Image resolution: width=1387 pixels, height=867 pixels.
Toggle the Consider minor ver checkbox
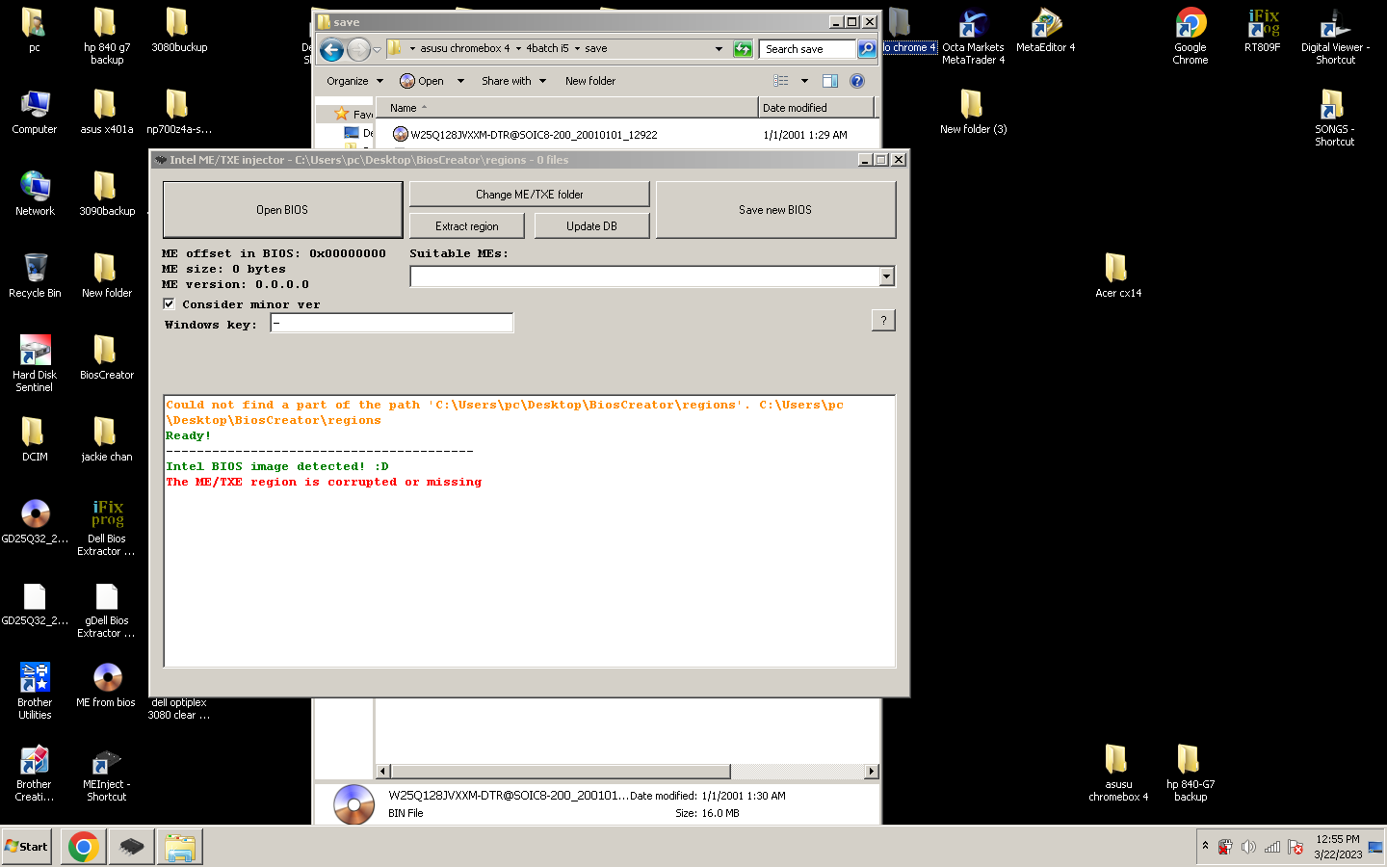pyautogui.click(x=170, y=303)
